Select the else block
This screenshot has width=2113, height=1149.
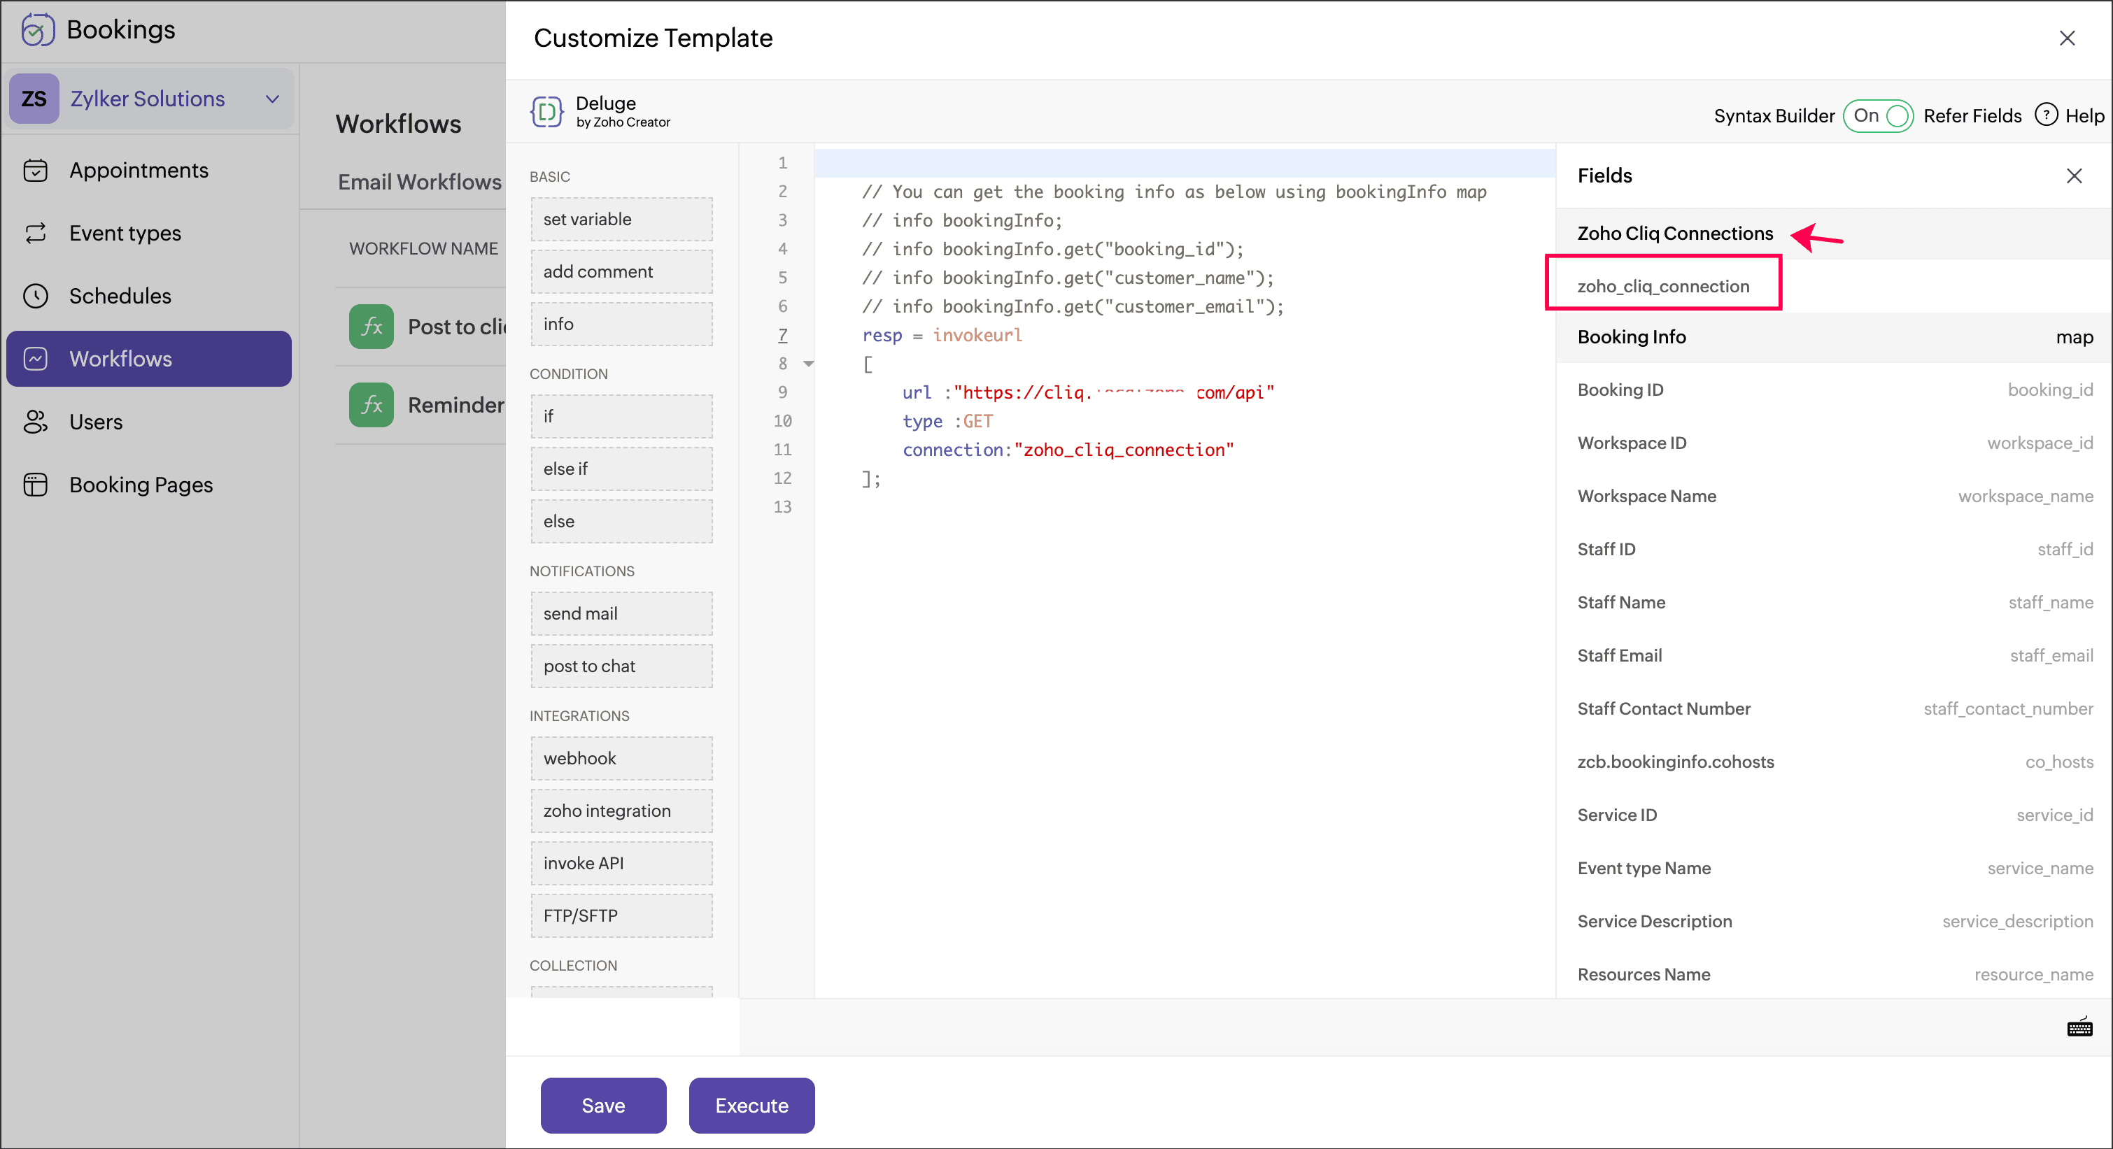pyautogui.click(x=622, y=522)
